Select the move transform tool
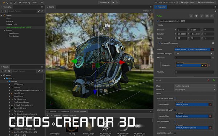The height and width of the screenshot is (136, 218). click(x=4, y=3)
